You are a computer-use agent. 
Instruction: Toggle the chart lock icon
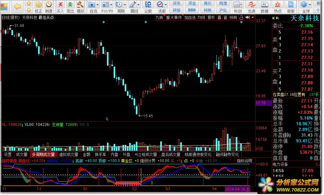(x=241, y=17)
